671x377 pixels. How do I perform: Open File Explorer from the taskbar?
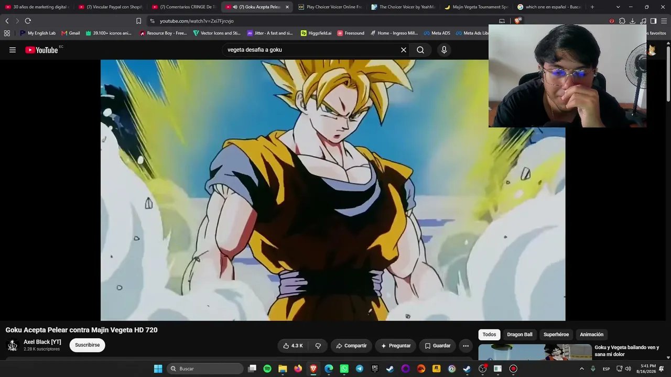(283, 369)
